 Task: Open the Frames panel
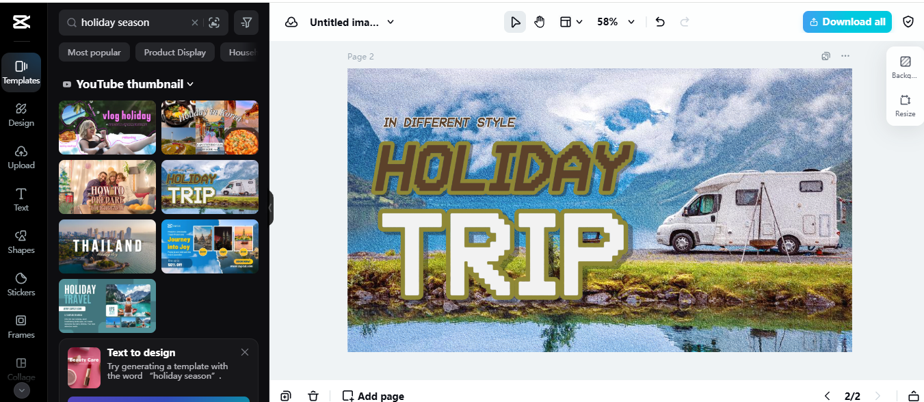point(21,325)
